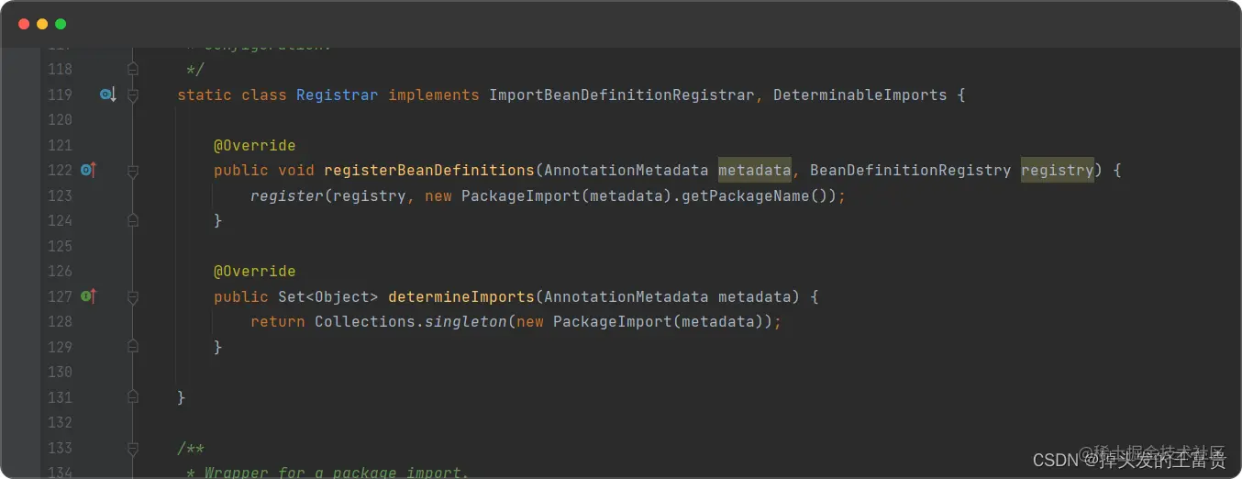The height and width of the screenshot is (479, 1242).
Task: Click the /** comment start on line 133
Action: [191, 448]
